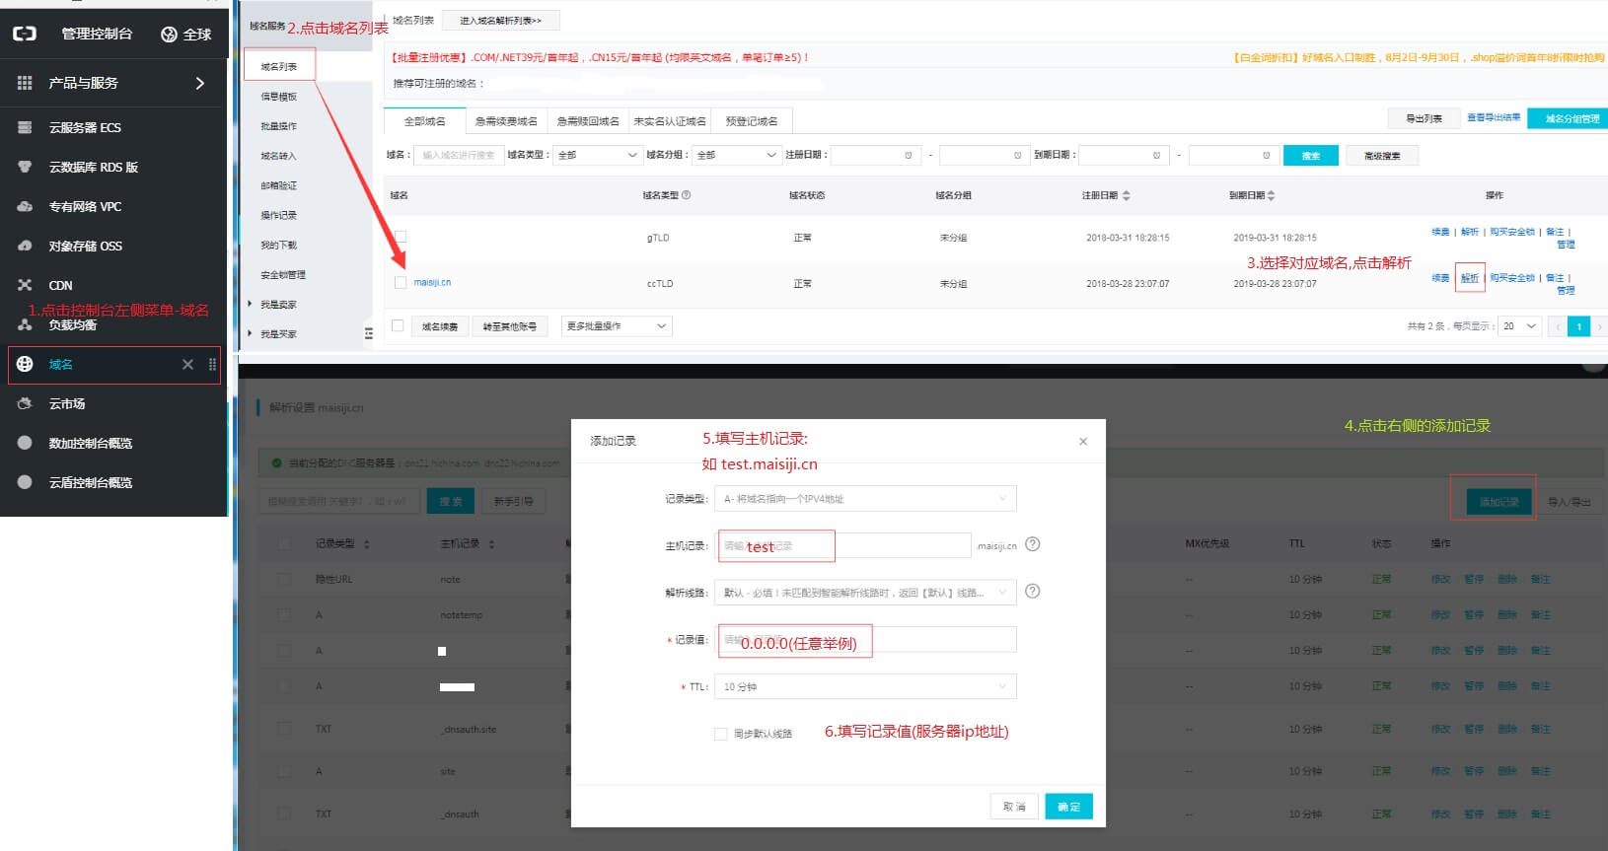
Task: Click the 高级搜索 button
Action: coord(1382,156)
